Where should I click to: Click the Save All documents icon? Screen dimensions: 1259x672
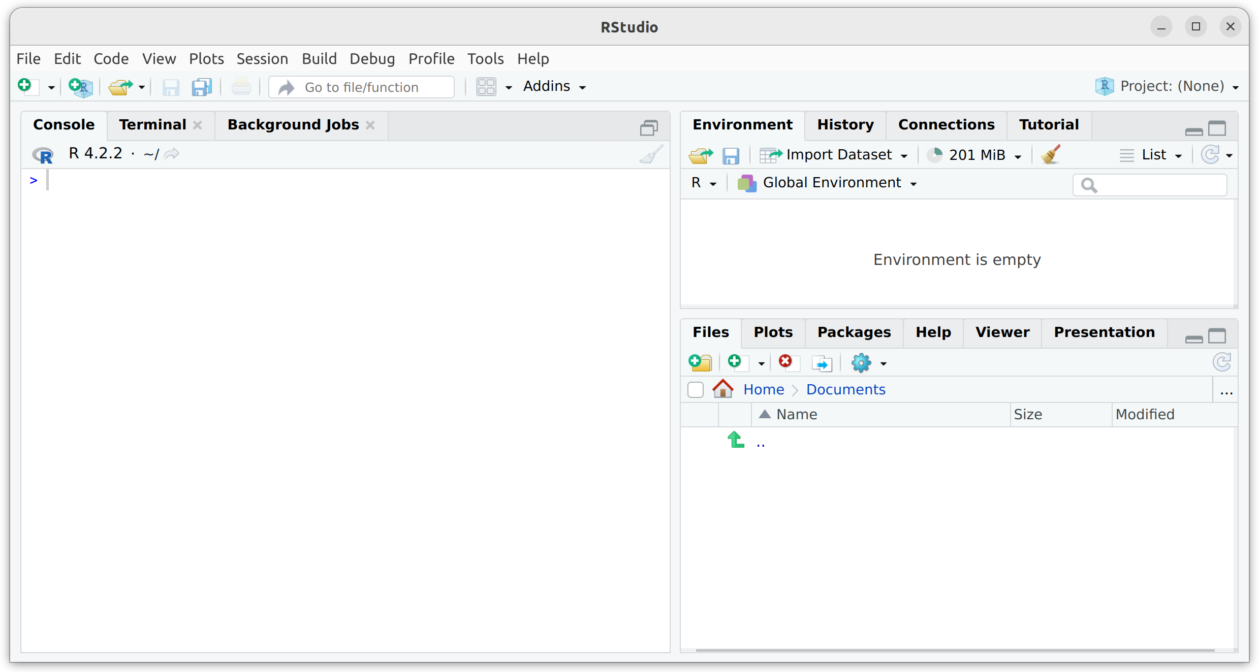click(x=202, y=87)
